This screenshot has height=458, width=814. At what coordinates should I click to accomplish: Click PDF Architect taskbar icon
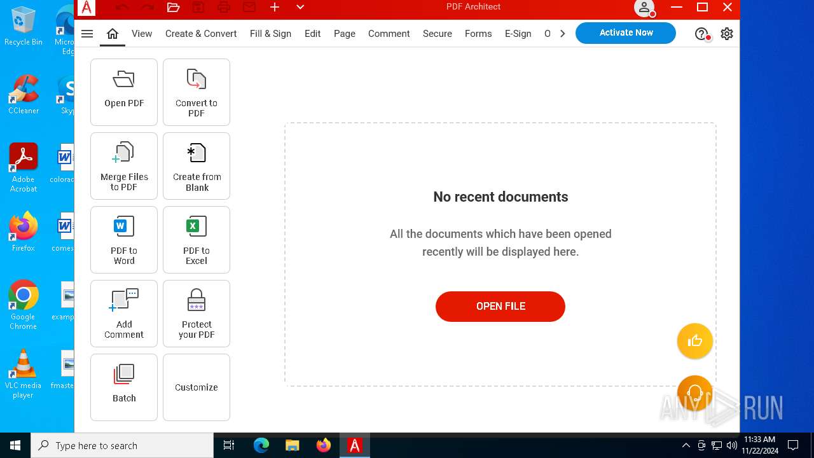coord(354,445)
